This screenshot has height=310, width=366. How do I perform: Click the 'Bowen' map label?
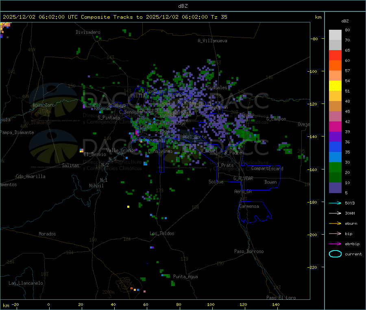270,182
